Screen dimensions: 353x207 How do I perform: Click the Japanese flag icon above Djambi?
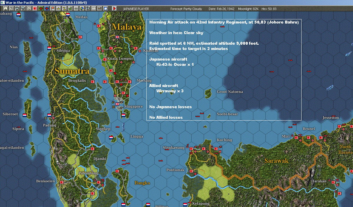93,149
